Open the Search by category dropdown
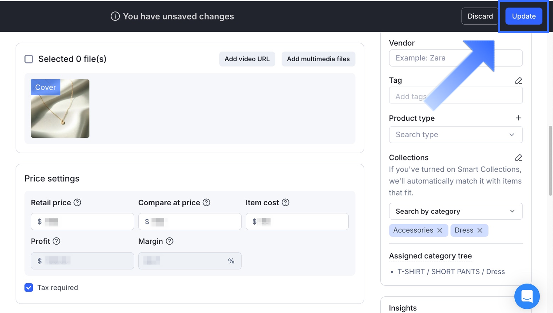Screen dimensions: 553x313 point(455,211)
